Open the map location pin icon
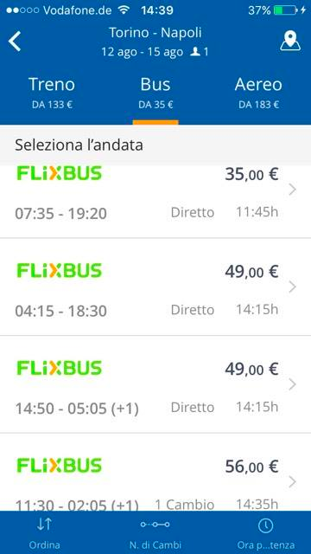Screen dimensions: 311x554 (290, 41)
